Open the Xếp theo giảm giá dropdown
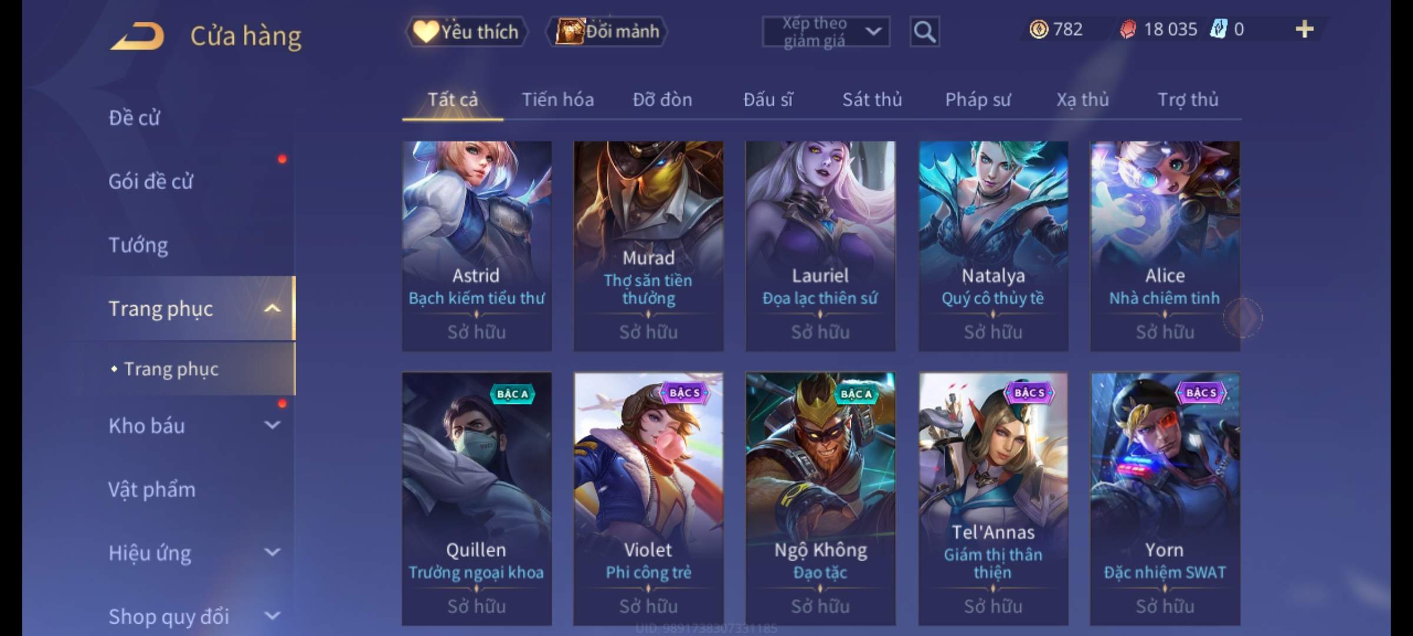 [x=825, y=32]
